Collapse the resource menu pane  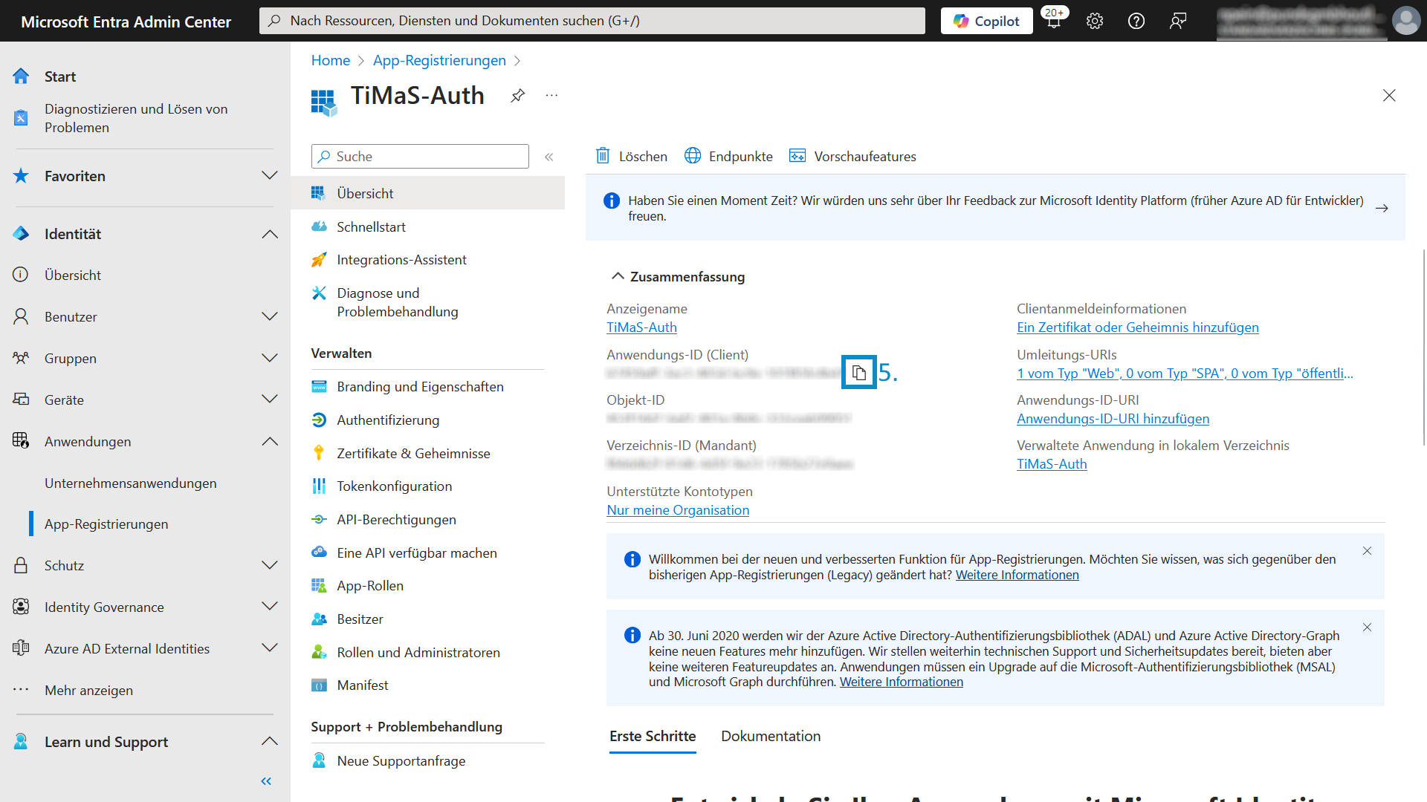(549, 157)
